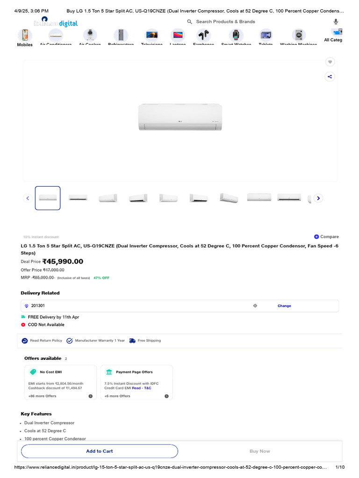Click the share product icon

(x=330, y=77)
